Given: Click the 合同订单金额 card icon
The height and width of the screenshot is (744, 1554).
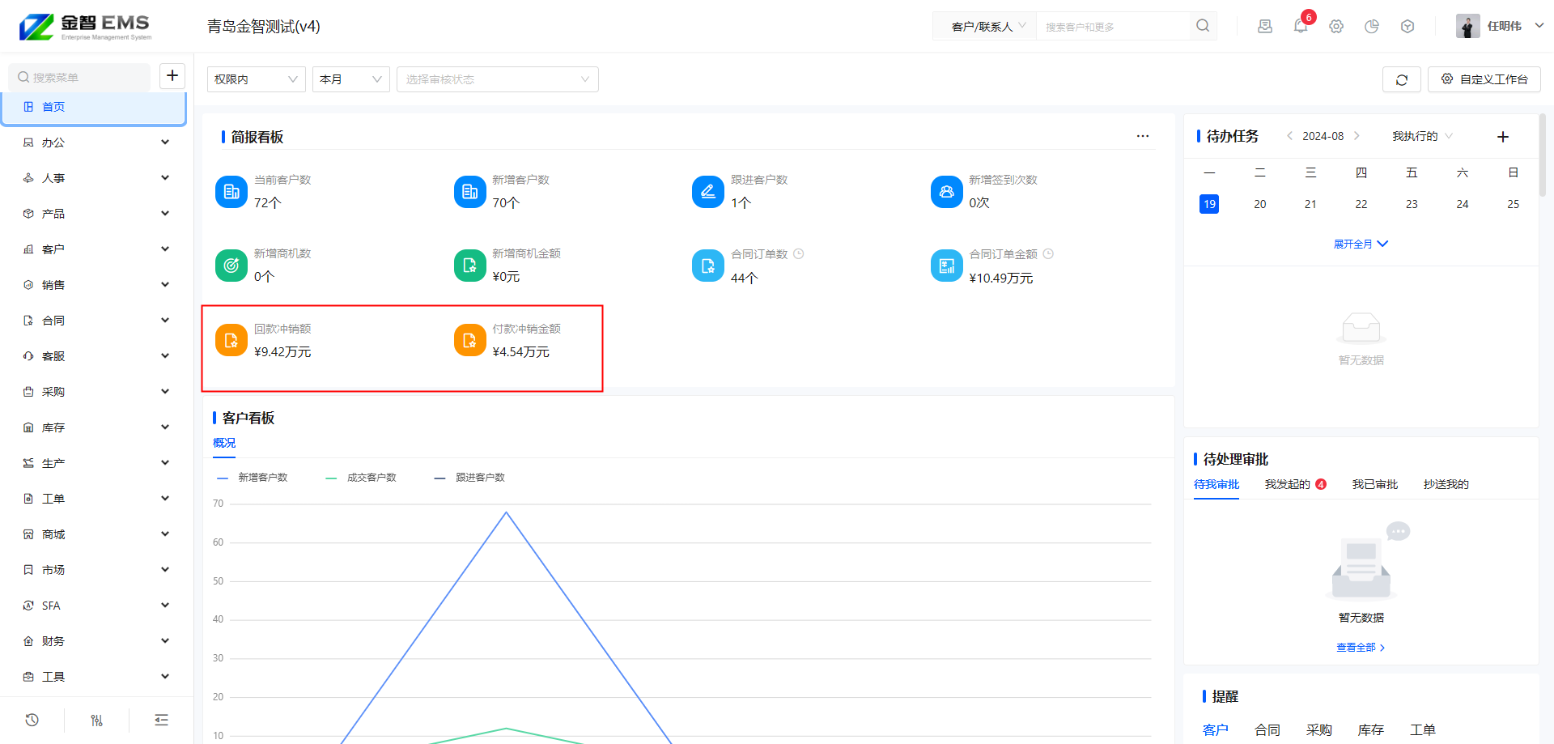Looking at the screenshot, I should 946,266.
